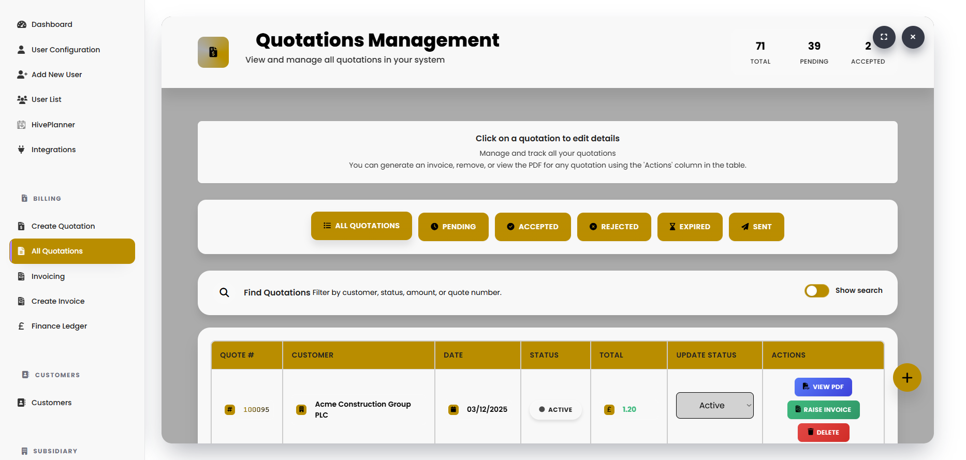Select All Quotations in sidebar
966x460 pixels.
coord(72,251)
